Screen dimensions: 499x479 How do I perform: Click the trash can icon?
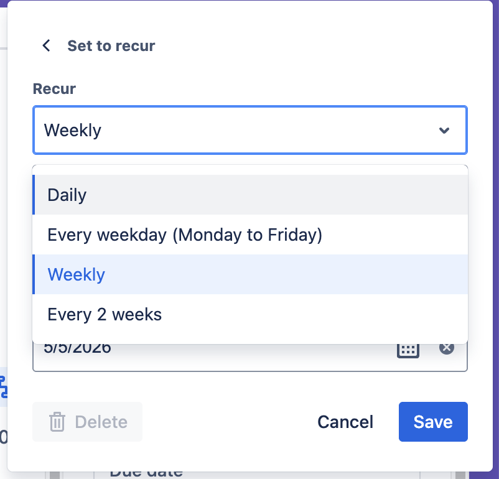click(57, 422)
